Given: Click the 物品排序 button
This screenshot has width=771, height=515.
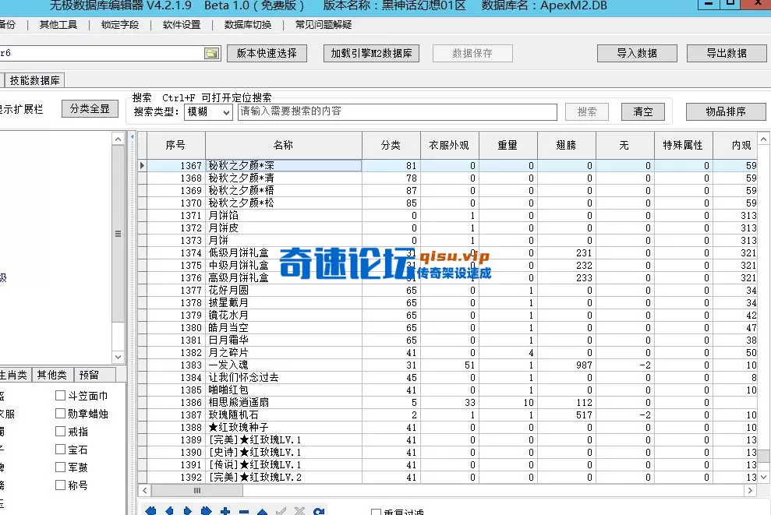Looking at the screenshot, I should click(x=726, y=111).
